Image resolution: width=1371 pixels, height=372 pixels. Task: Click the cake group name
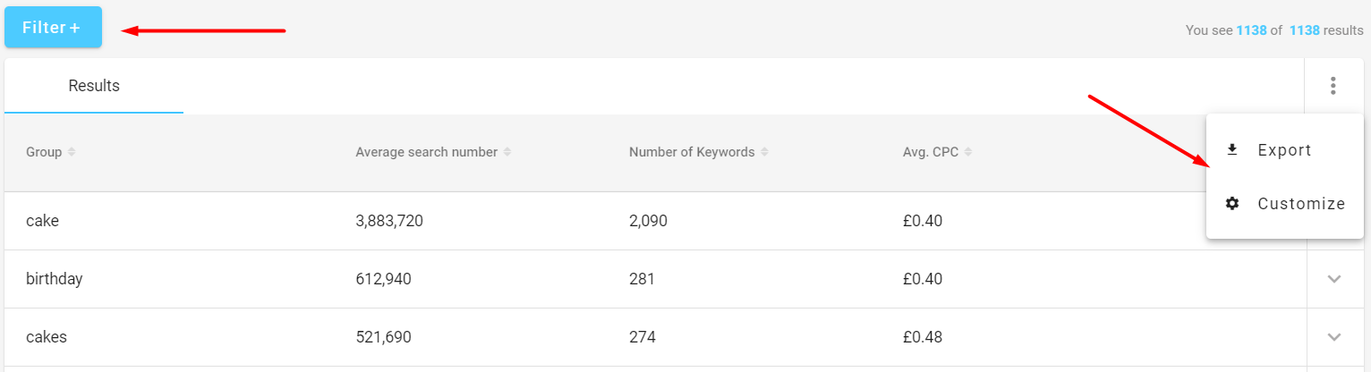(x=42, y=220)
